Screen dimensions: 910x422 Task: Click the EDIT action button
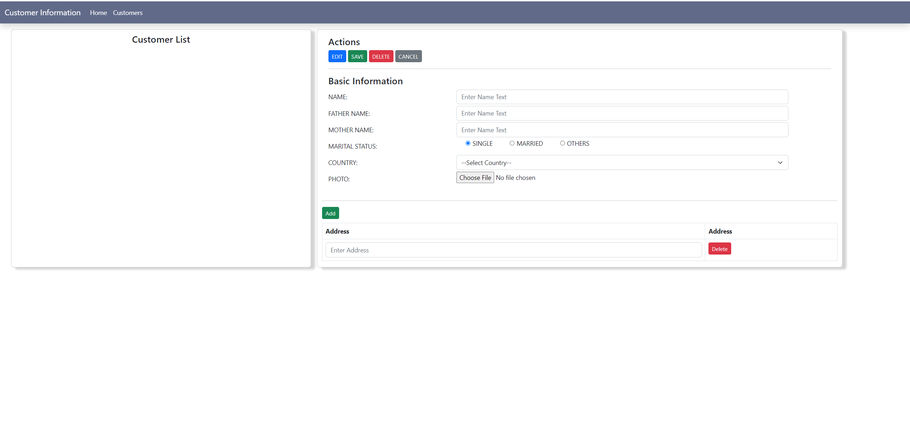click(x=337, y=56)
